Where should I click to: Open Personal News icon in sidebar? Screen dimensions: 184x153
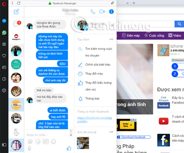[4, 67]
